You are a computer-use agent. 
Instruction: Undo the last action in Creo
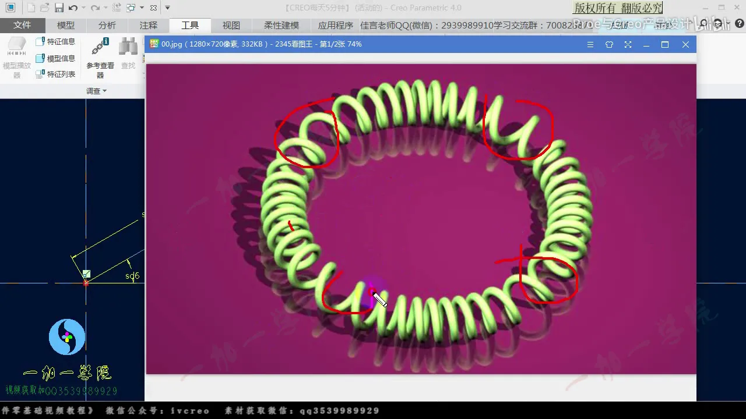click(73, 8)
